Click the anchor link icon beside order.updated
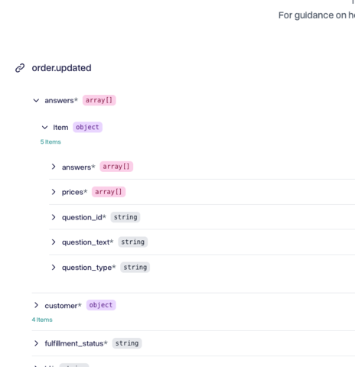The image size is (355, 367). 20,68
